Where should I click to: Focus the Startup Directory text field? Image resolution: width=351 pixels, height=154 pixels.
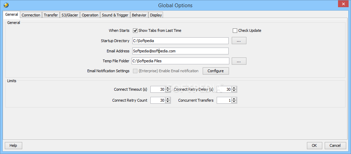[x=180, y=41]
